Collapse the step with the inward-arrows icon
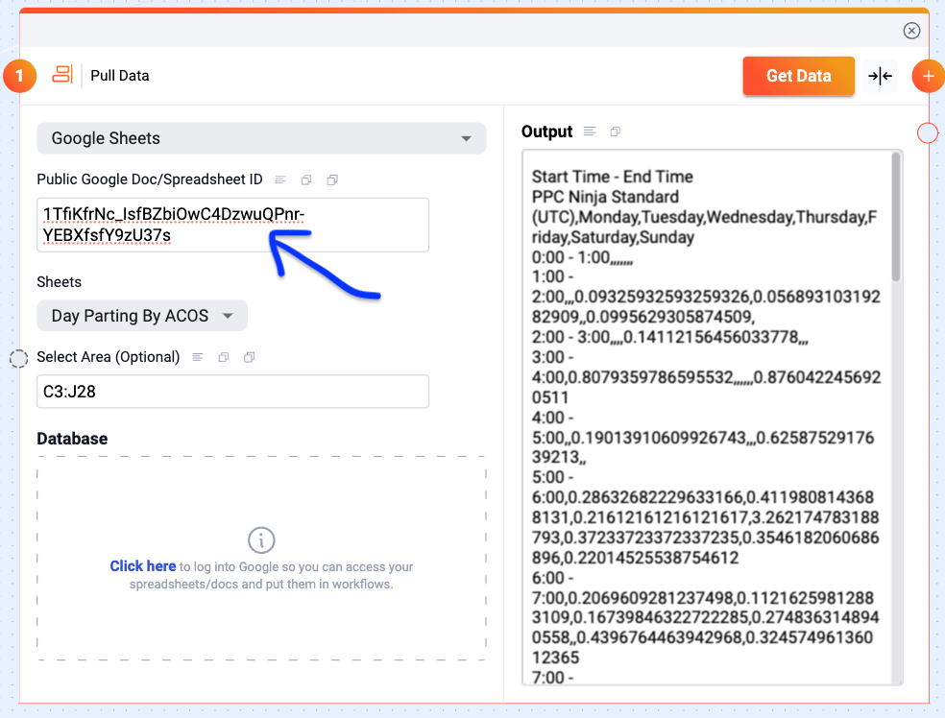Viewport: 945px width, 718px height. tap(880, 76)
